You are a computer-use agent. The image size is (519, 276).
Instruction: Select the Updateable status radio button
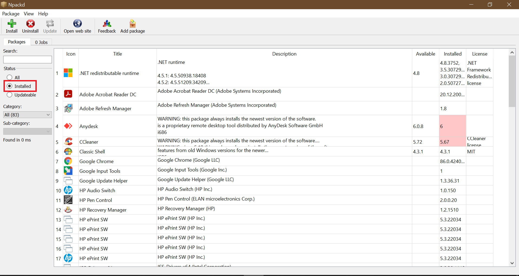10,95
